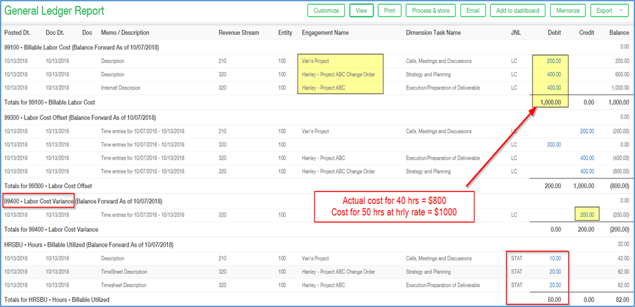Open the 200.00 debit link for Van's Project
This screenshot has width=635, height=307.
[x=554, y=61]
